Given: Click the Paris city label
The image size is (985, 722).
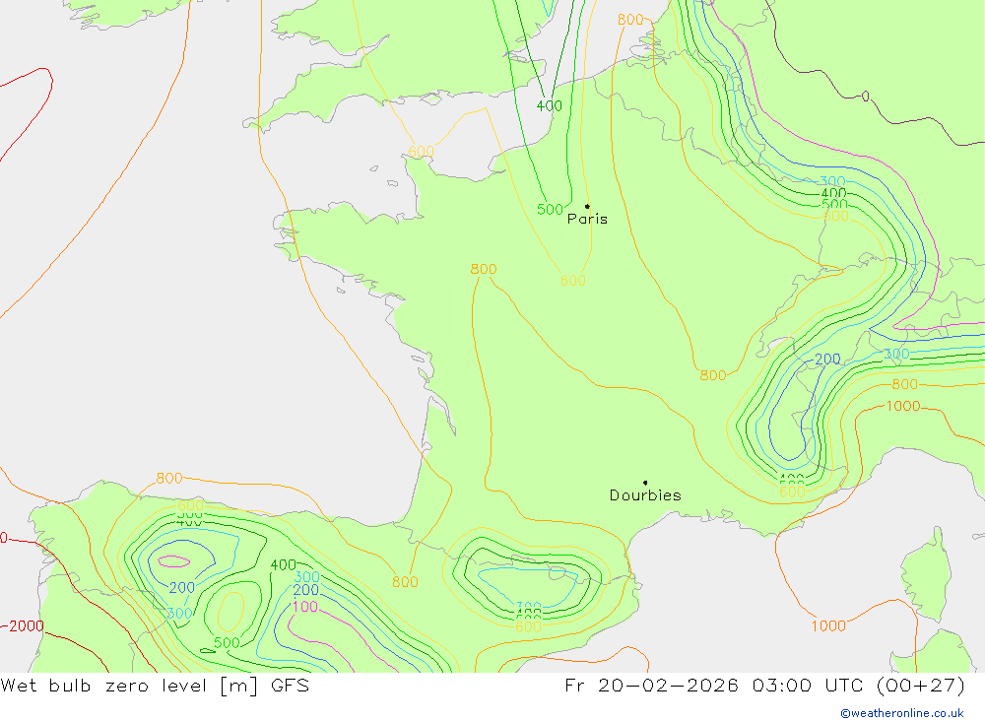Looking at the screenshot, I should (x=587, y=219).
